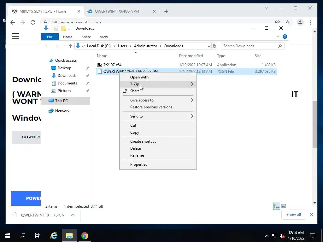This screenshot has height=242, width=323.
Task: Refresh the Downloads folder view
Action: pos(214,46)
